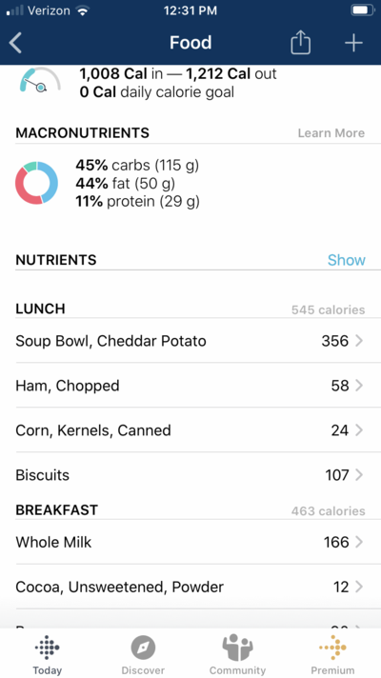The width and height of the screenshot is (381, 678).
Task: Select the Corn, Kernels, Canned item
Action: pos(190,430)
